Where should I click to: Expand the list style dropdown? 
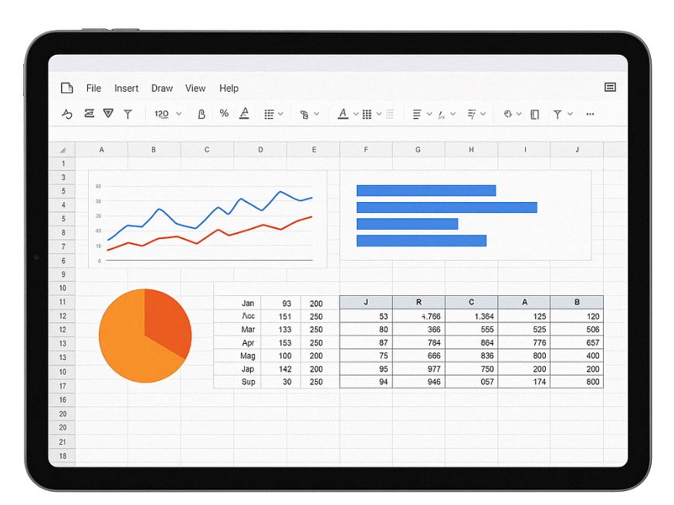click(x=274, y=114)
